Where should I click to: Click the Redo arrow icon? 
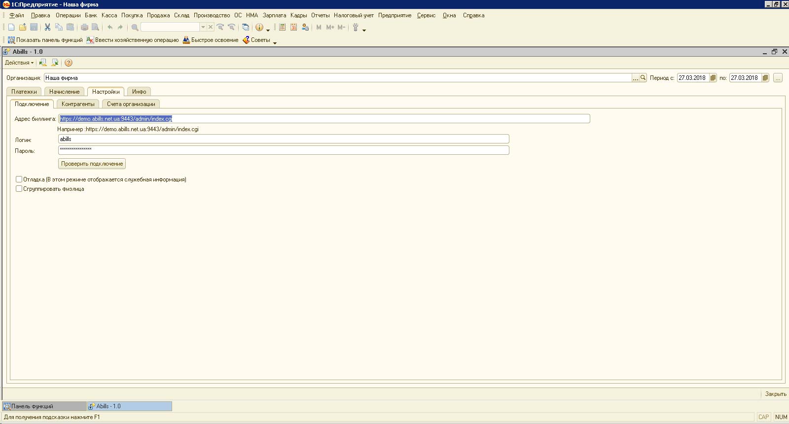pos(120,27)
